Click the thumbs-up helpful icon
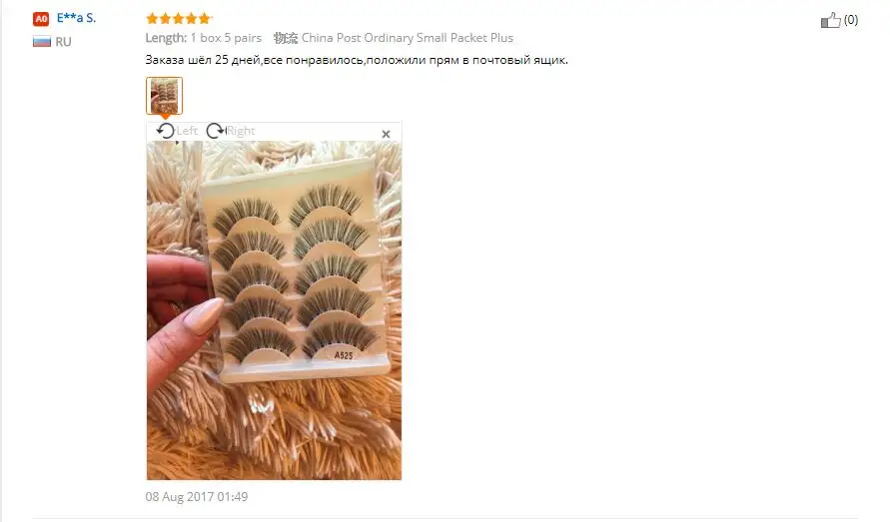 coord(830,20)
